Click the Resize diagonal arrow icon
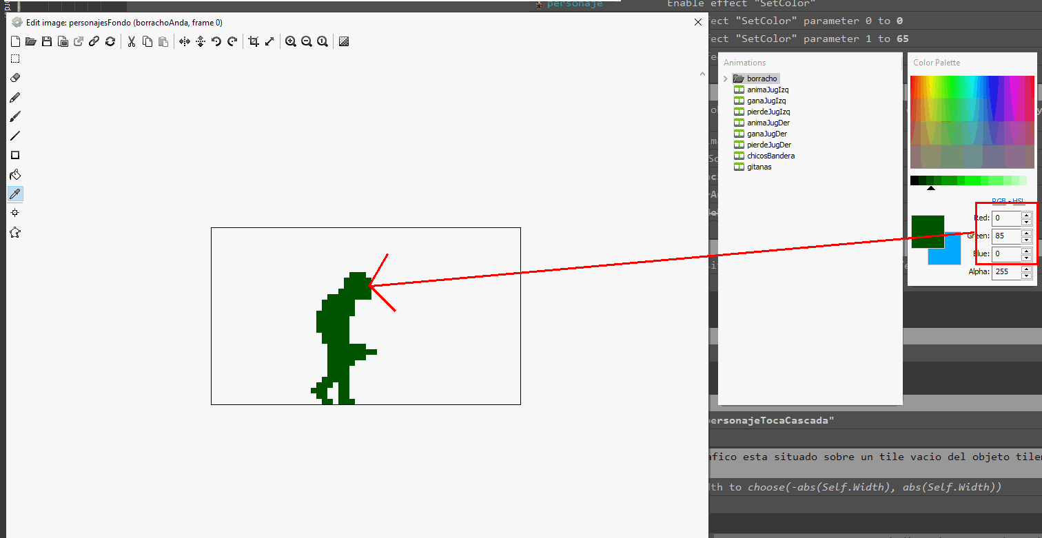 point(269,41)
